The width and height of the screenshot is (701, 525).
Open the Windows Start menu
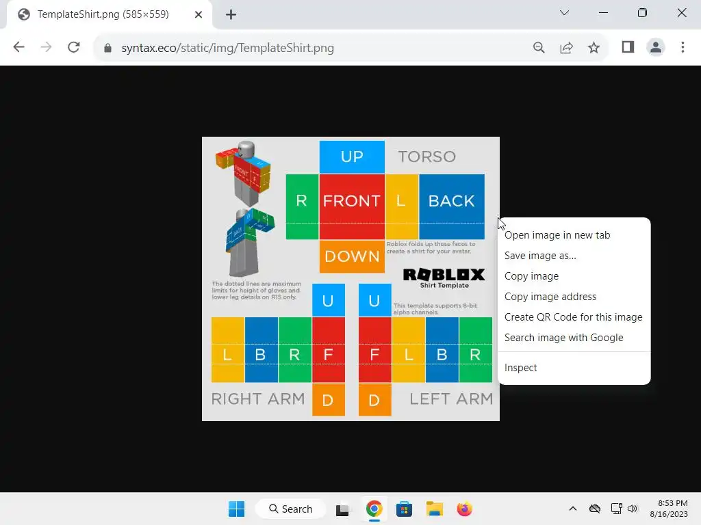click(x=236, y=509)
